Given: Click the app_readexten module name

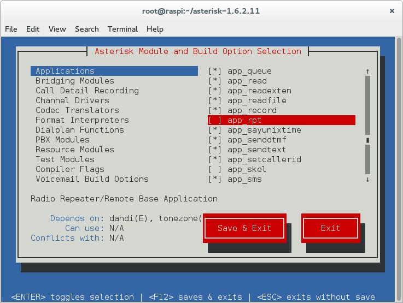Looking at the screenshot, I should pyautogui.click(x=259, y=91).
